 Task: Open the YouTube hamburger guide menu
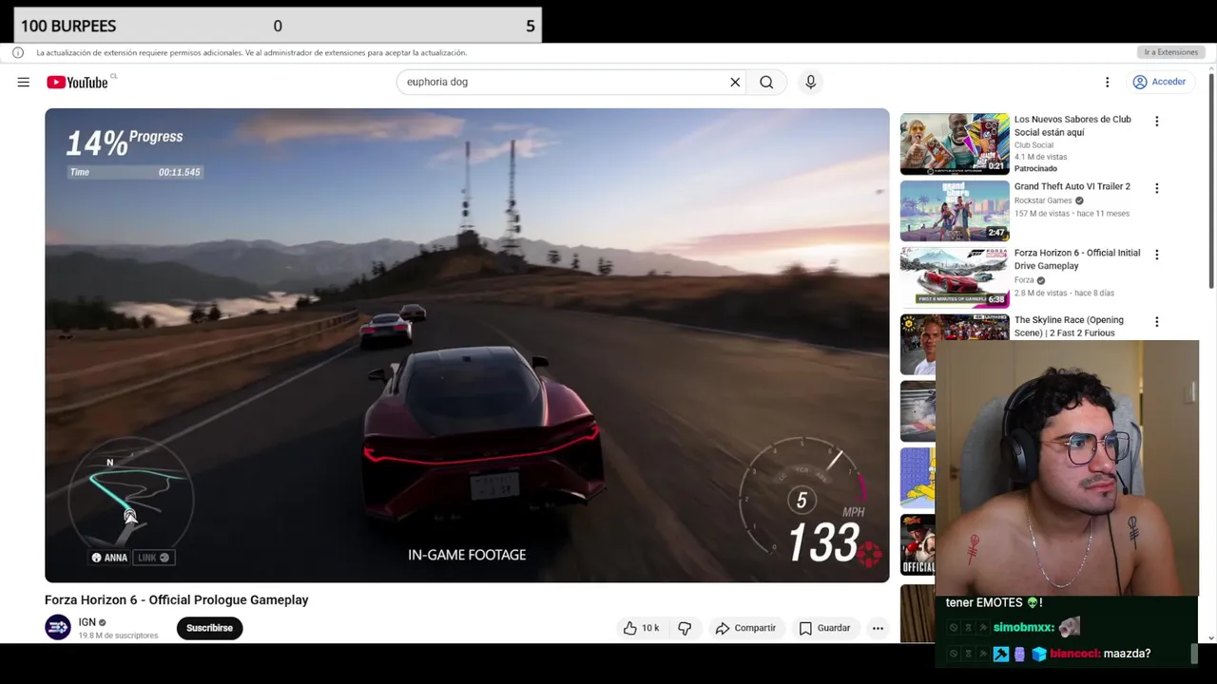(x=23, y=82)
